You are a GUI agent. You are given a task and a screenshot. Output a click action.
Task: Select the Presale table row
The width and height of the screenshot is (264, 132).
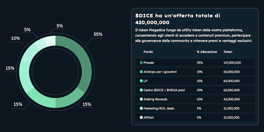point(195,62)
